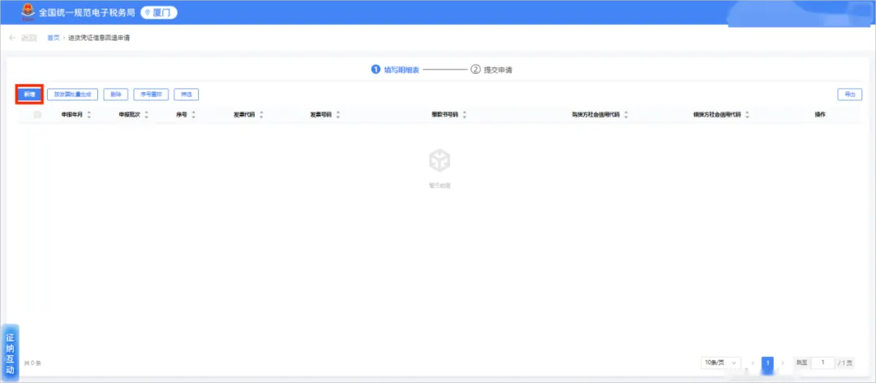Click the tax bureau emblem logo
876x383 pixels.
tap(28, 11)
